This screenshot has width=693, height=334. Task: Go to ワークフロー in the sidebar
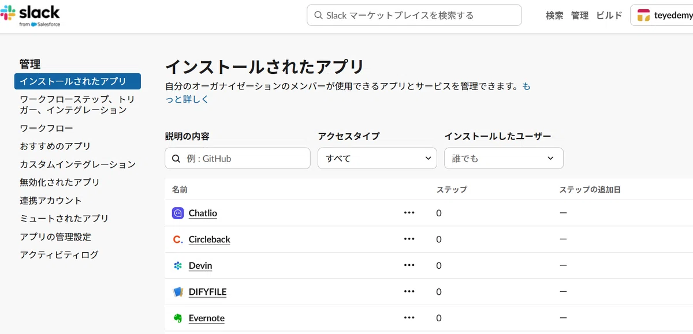point(46,128)
